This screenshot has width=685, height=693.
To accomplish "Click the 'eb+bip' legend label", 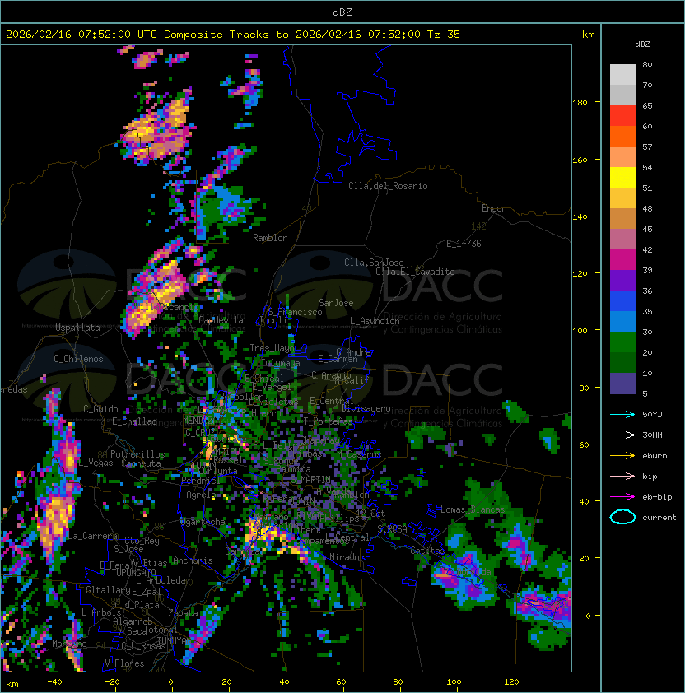I will click(657, 497).
